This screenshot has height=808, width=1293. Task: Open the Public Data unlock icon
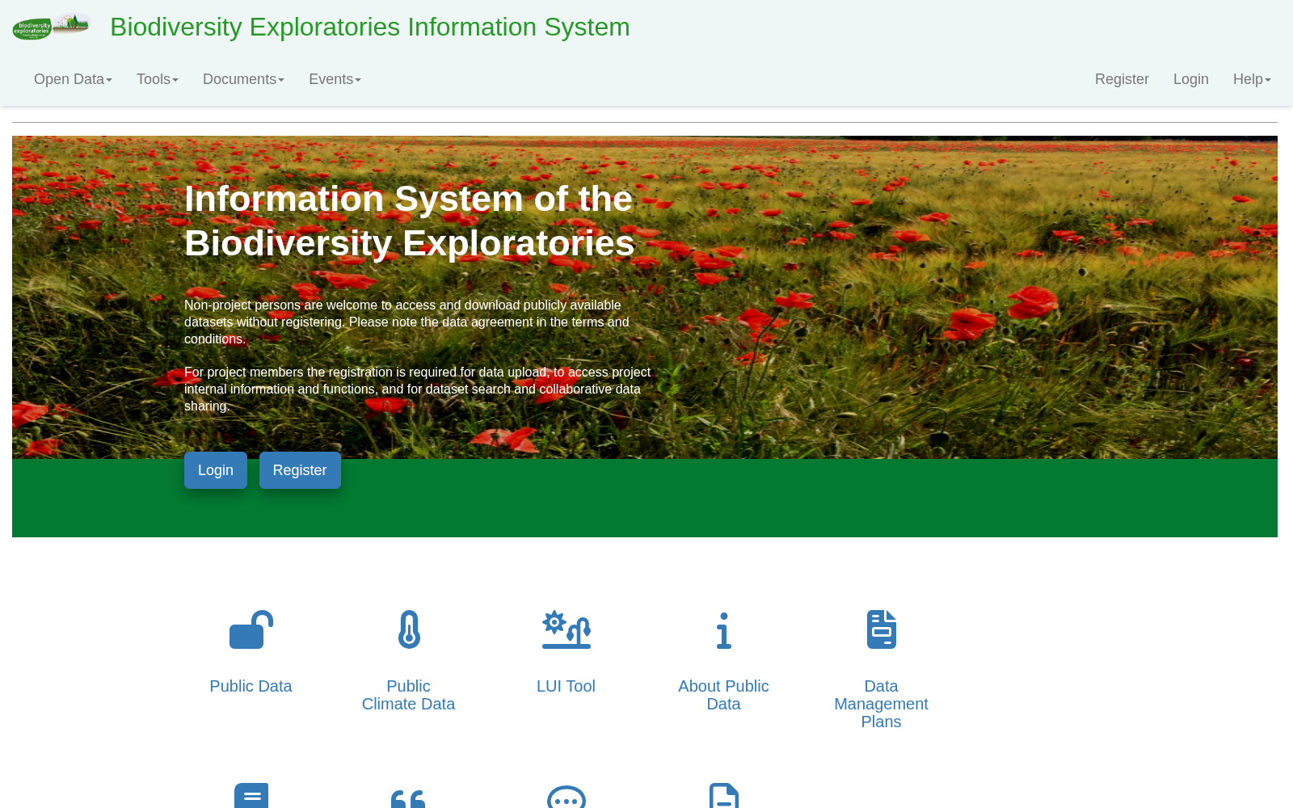click(x=251, y=629)
